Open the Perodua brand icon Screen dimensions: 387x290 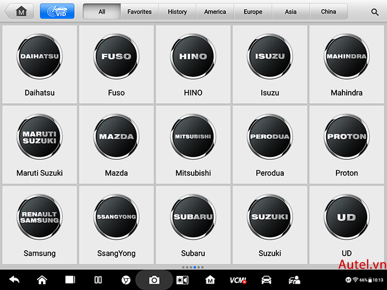[270, 137]
